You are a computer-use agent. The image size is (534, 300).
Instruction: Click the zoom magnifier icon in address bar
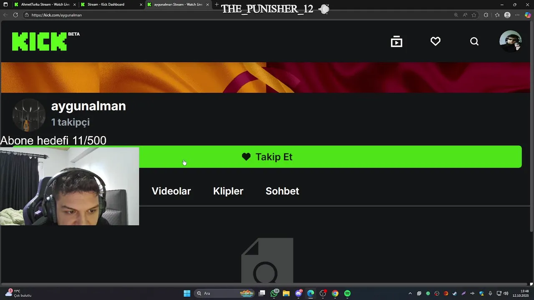[x=456, y=15]
